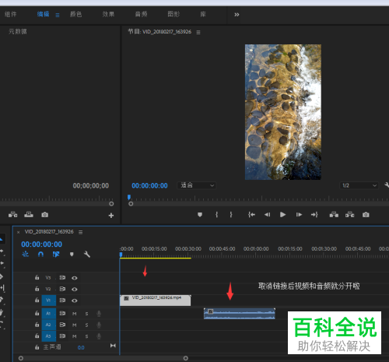389x362 pixels.
Task: Click the timeline horizontal zoom scrollbar
Action: coord(103,358)
